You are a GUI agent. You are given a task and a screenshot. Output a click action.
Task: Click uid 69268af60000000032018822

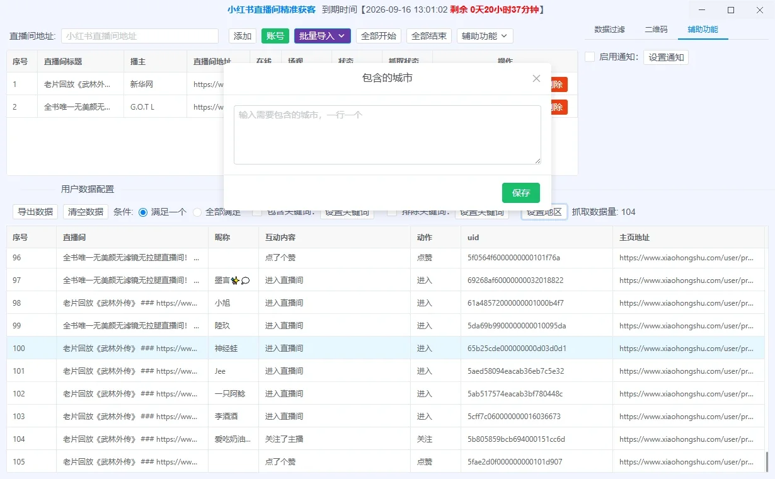[x=515, y=280]
